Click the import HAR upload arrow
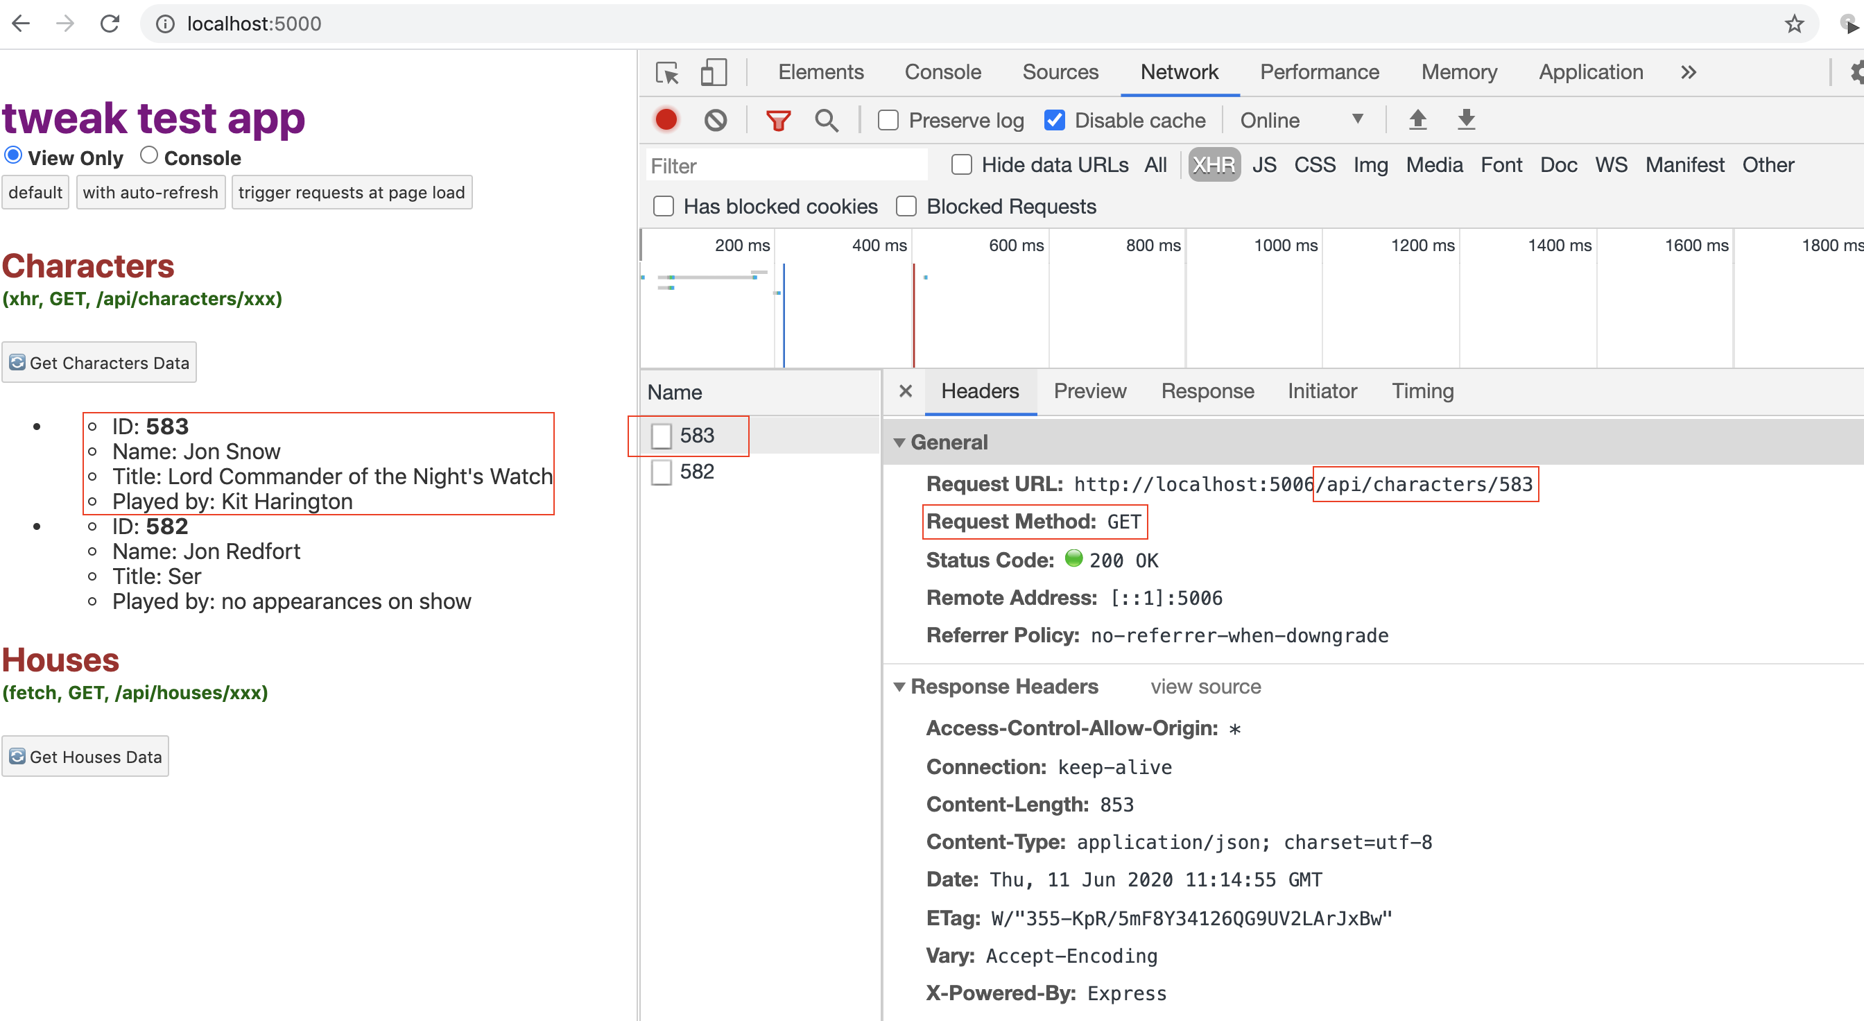 pos(1417,119)
